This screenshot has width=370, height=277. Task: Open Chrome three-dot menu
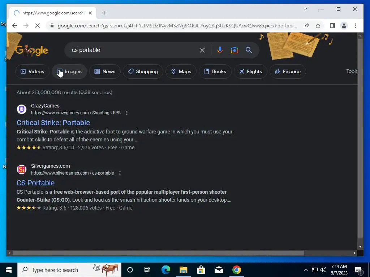click(356, 26)
